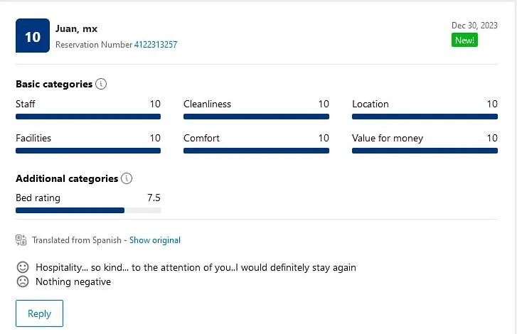Click the positive comment about hospitality
This screenshot has width=517, height=334.
[196, 267]
